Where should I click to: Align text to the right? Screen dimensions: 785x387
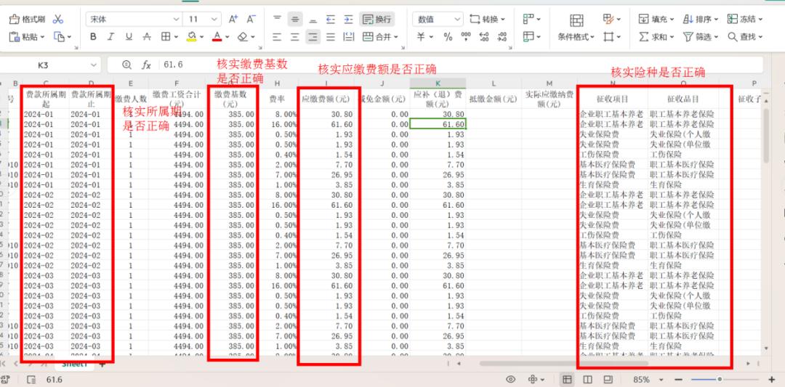(313, 36)
